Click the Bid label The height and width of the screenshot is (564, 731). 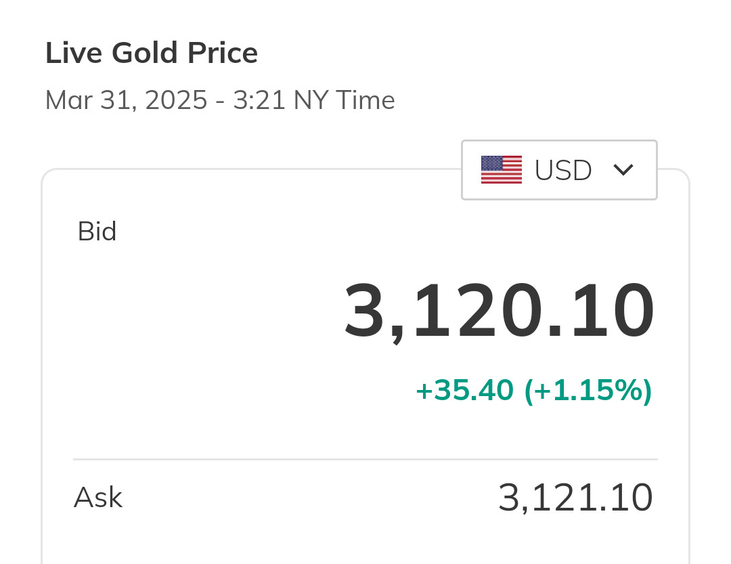click(97, 232)
